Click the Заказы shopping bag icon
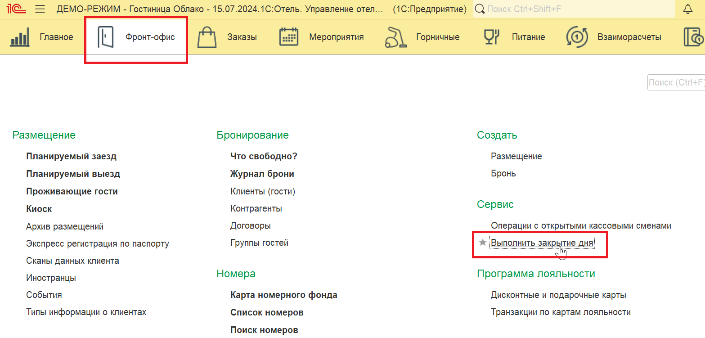 pyautogui.click(x=207, y=37)
